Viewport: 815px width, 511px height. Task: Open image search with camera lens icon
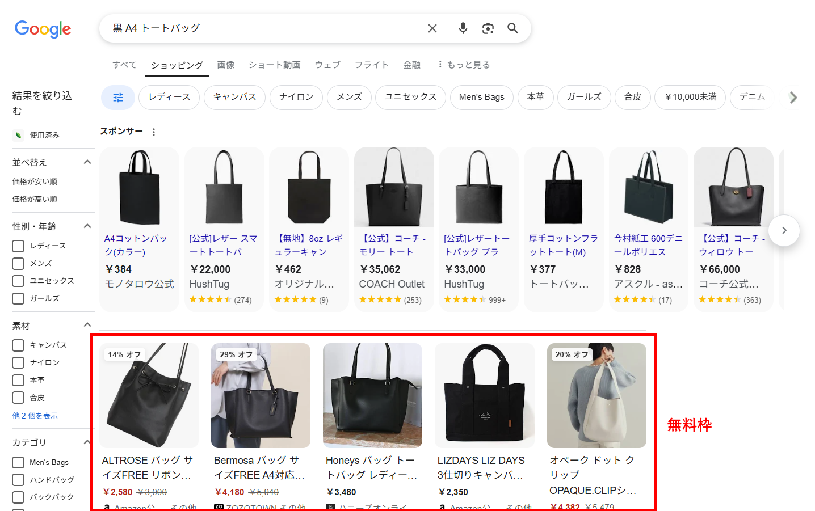click(488, 28)
